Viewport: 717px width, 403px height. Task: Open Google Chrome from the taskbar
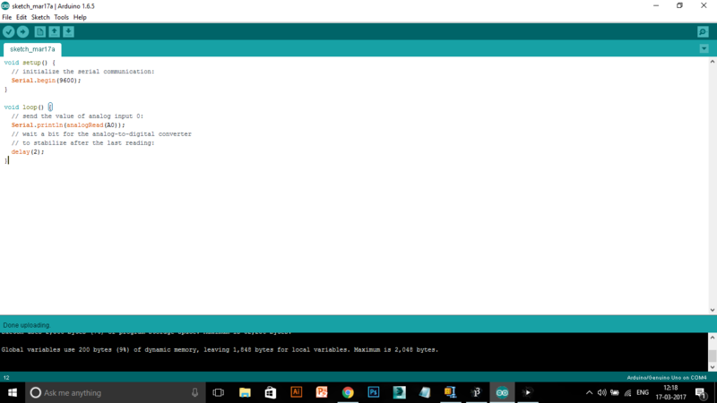click(348, 392)
